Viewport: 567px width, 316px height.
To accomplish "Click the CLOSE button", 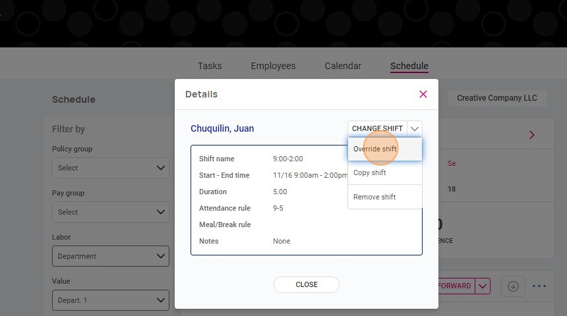I will pyautogui.click(x=307, y=284).
